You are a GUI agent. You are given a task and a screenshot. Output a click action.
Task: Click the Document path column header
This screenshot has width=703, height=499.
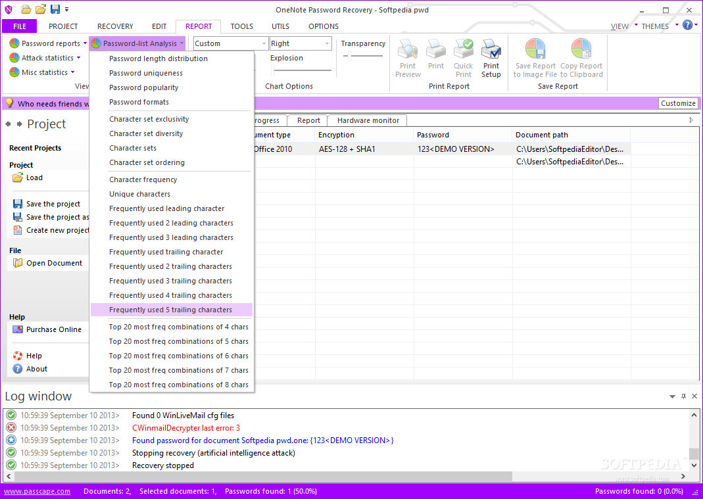click(571, 135)
